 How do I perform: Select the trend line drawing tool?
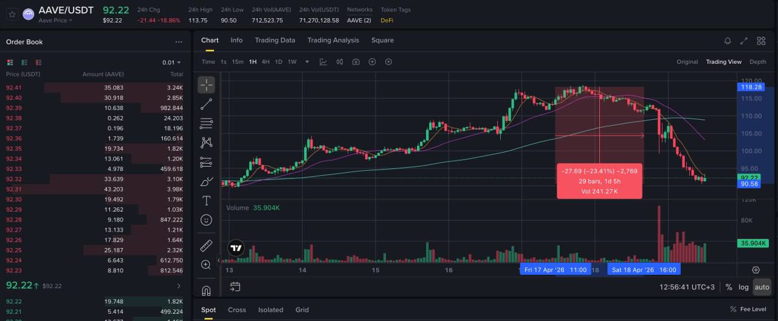coord(206,104)
